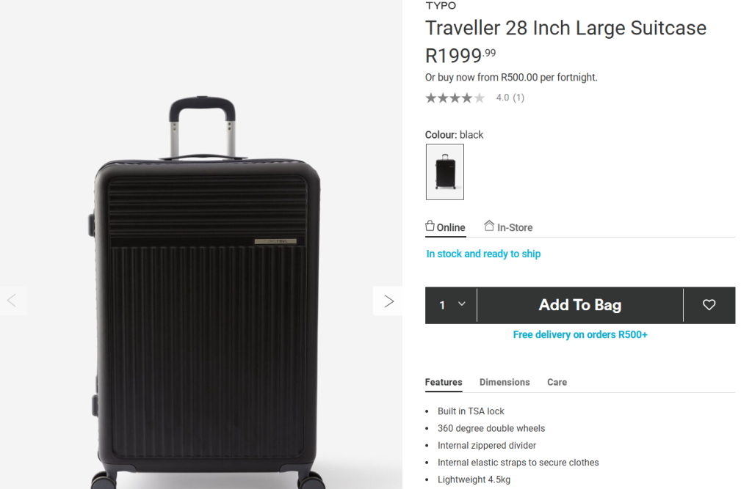This screenshot has height=489, width=752.
Task: Open the Features tab
Action: (444, 382)
